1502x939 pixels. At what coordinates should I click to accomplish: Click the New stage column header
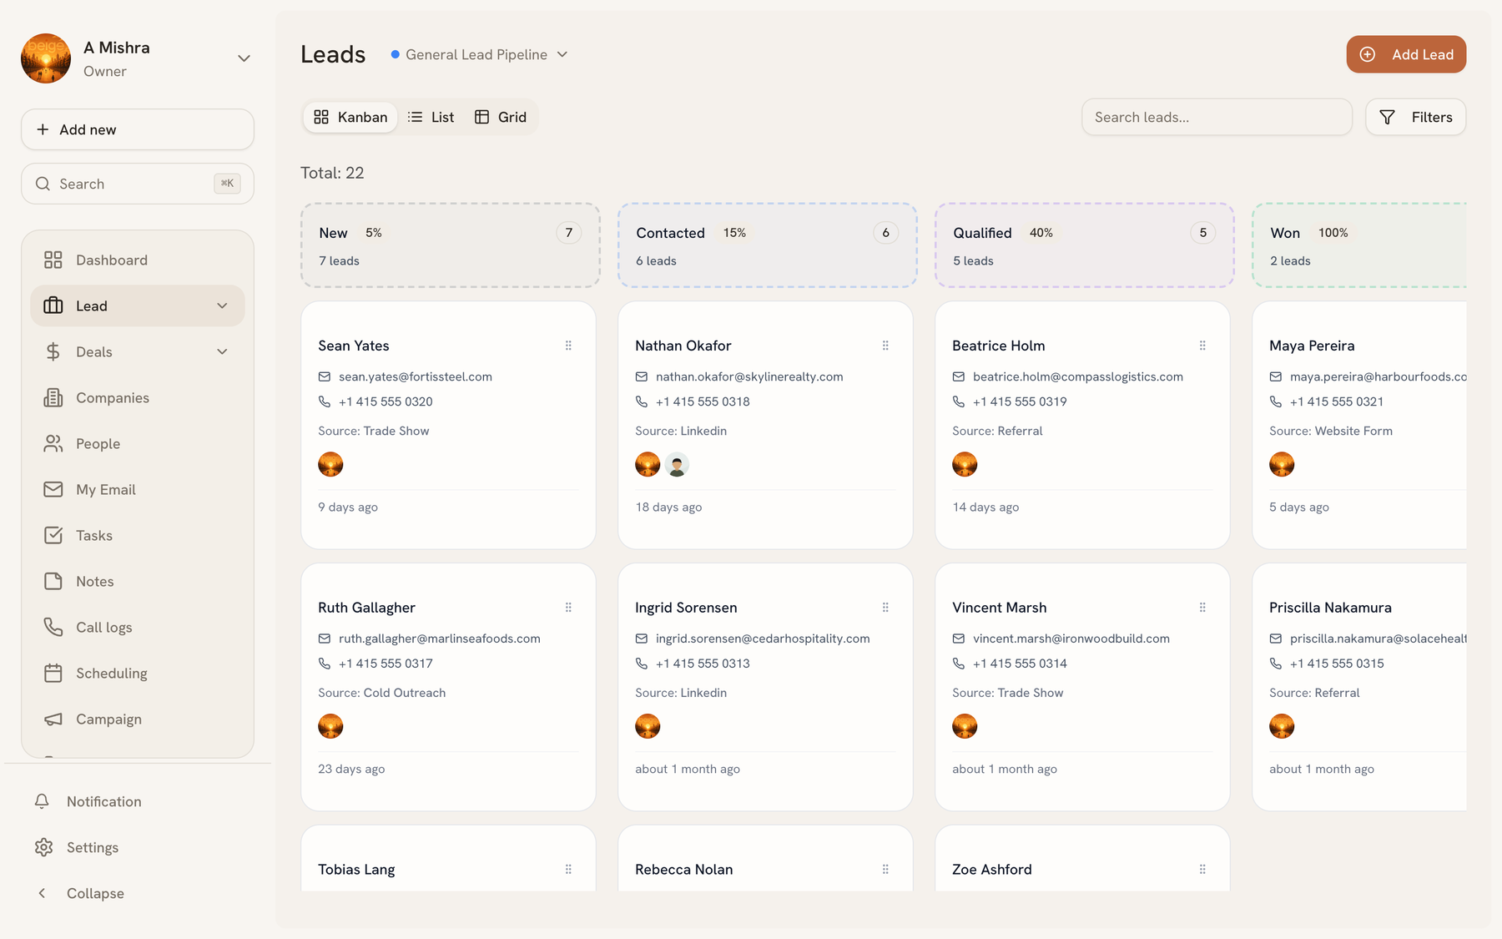tap(451, 245)
